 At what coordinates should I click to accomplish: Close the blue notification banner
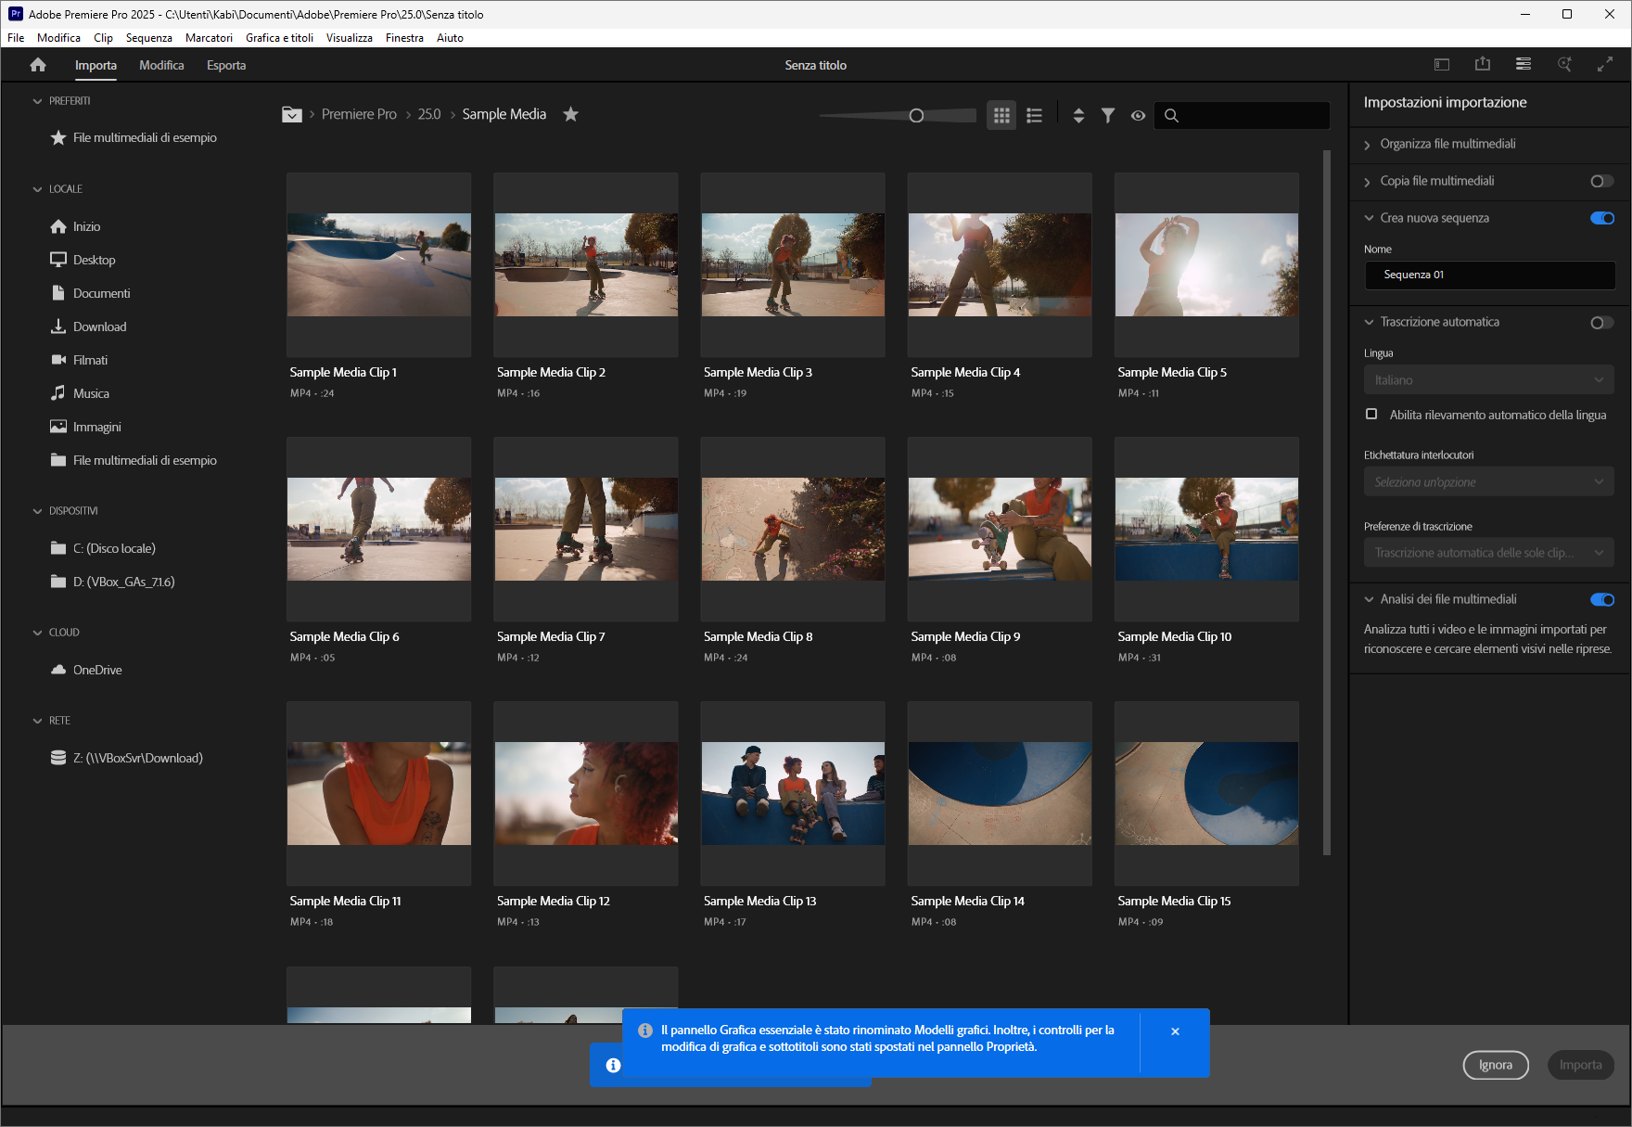1175,1031
